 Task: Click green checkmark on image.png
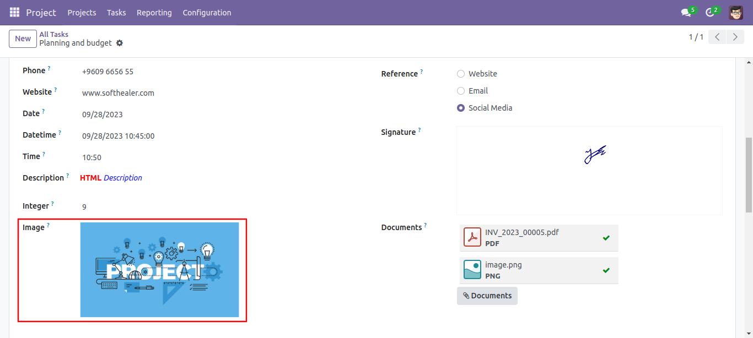click(606, 270)
